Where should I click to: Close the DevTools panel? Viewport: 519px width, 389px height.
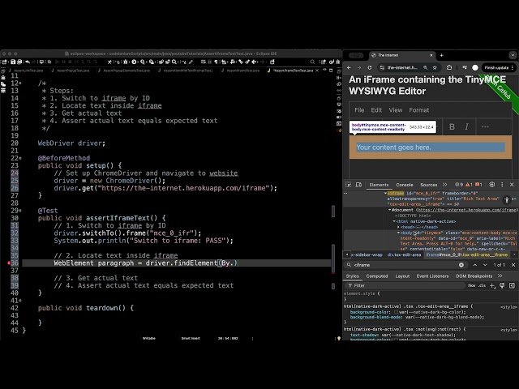pos(512,185)
